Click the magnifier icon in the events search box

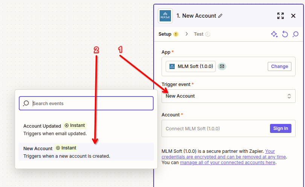click(x=26, y=104)
